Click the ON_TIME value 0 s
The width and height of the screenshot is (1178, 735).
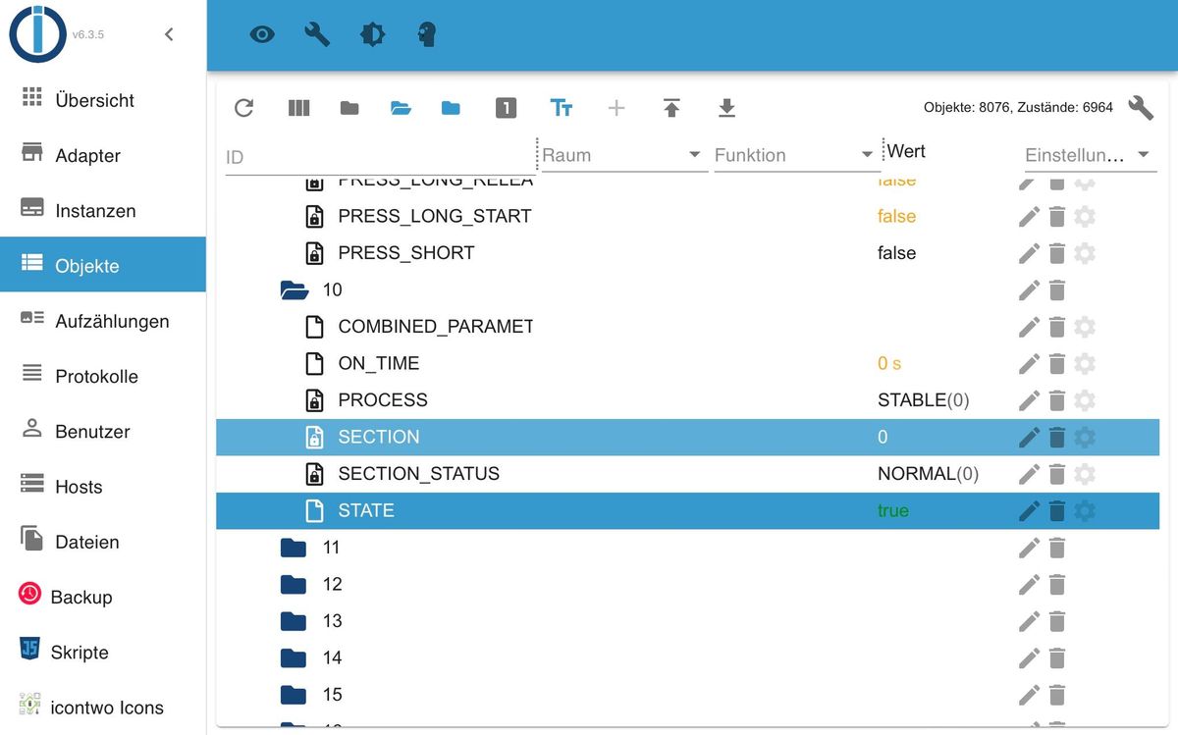tap(889, 363)
